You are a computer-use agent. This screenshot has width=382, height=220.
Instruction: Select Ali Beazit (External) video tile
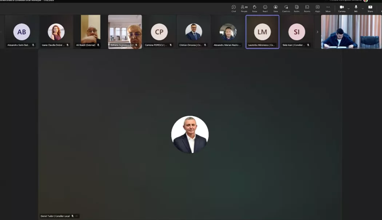[91, 32]
